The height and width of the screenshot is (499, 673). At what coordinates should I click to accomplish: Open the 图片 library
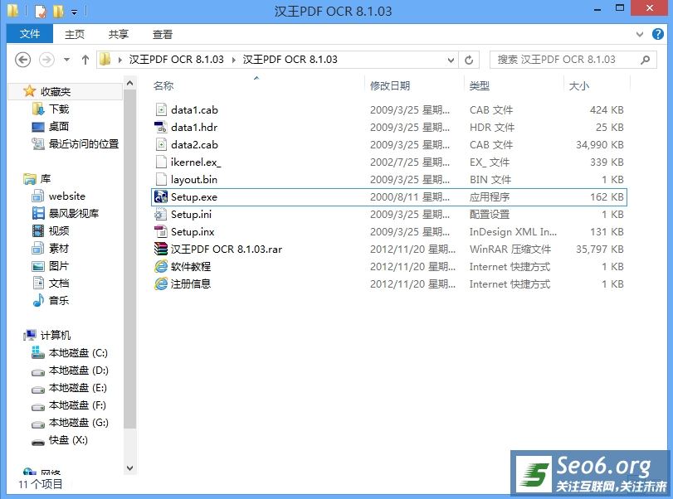click(59, 266)
